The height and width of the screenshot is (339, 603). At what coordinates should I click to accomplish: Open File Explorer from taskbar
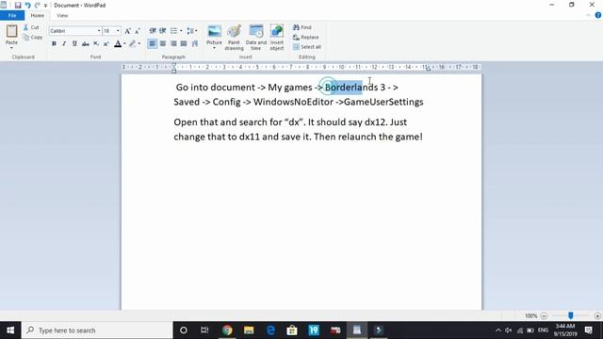(x=249, y=331)
